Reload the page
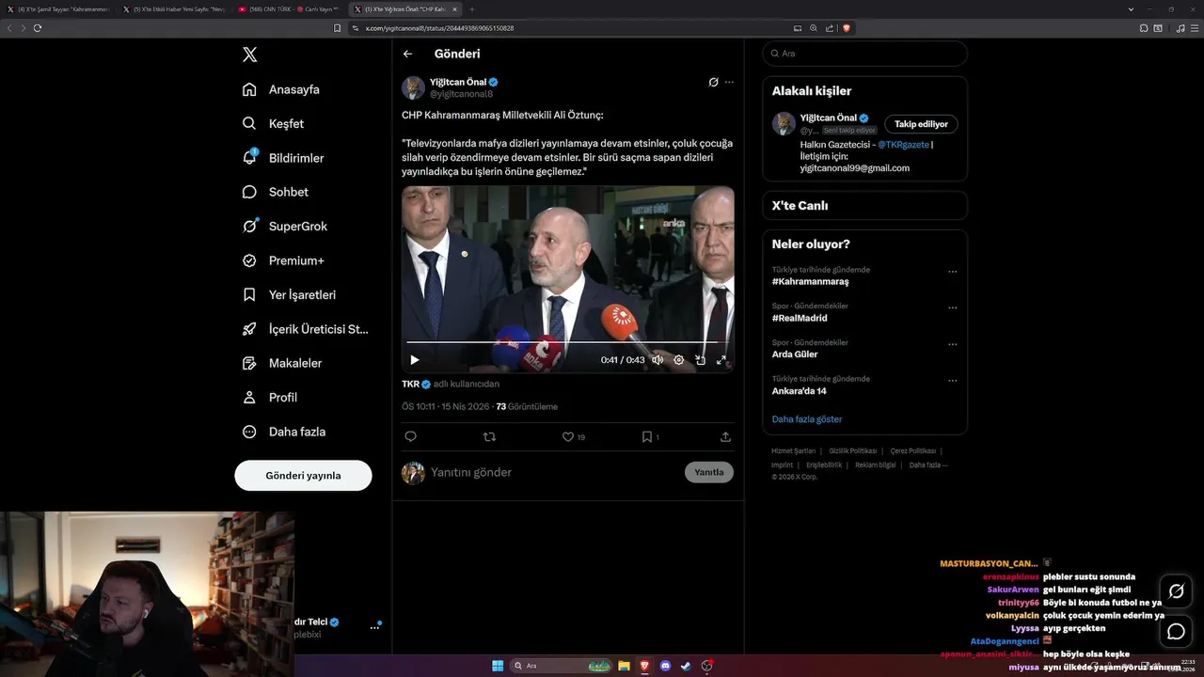This screenshot has height=677, width=1204. pos(38,28)
